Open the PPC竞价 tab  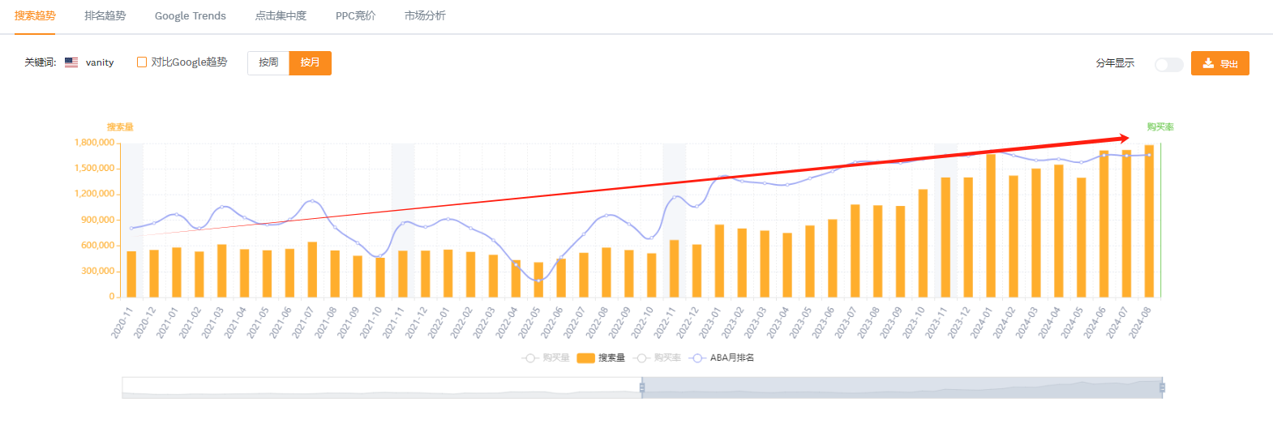pos(356,15)
